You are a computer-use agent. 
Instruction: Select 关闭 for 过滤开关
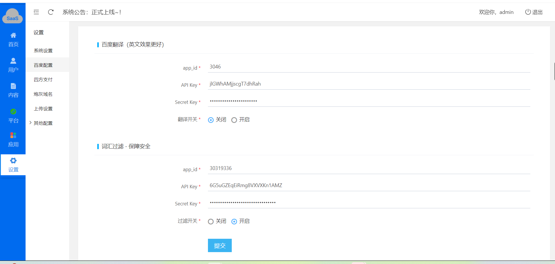[211, 222]
